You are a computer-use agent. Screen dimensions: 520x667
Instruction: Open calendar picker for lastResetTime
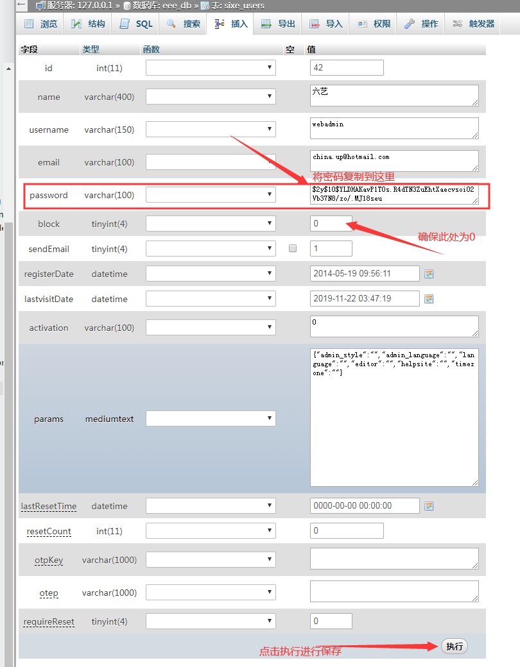pos(429,506)
